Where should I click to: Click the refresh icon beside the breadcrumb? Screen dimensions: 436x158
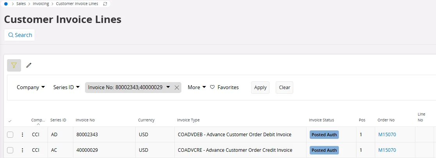[105, 4]
